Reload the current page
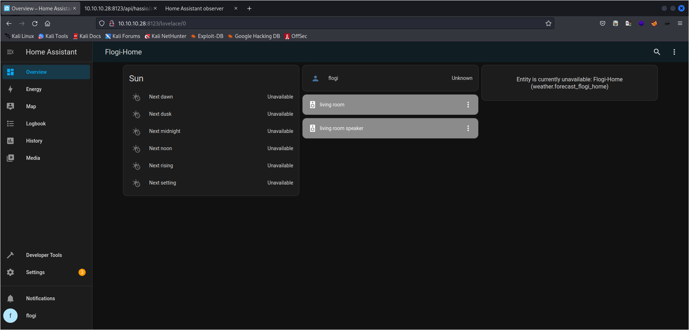689x330 pixels. (35, 23)
